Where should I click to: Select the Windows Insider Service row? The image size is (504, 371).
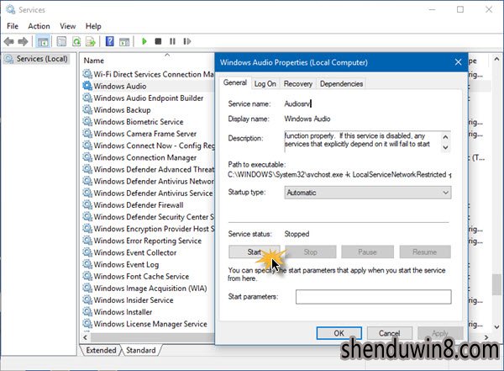148,300
